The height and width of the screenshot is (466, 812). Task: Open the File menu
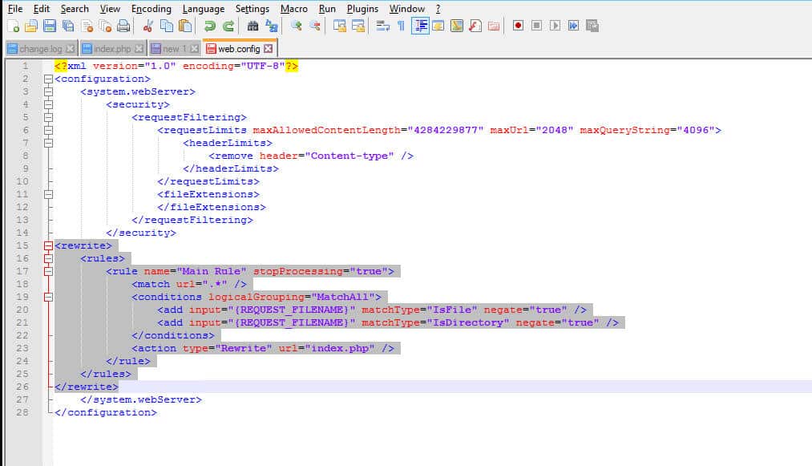pyautogui.click(x=15, y=9)
